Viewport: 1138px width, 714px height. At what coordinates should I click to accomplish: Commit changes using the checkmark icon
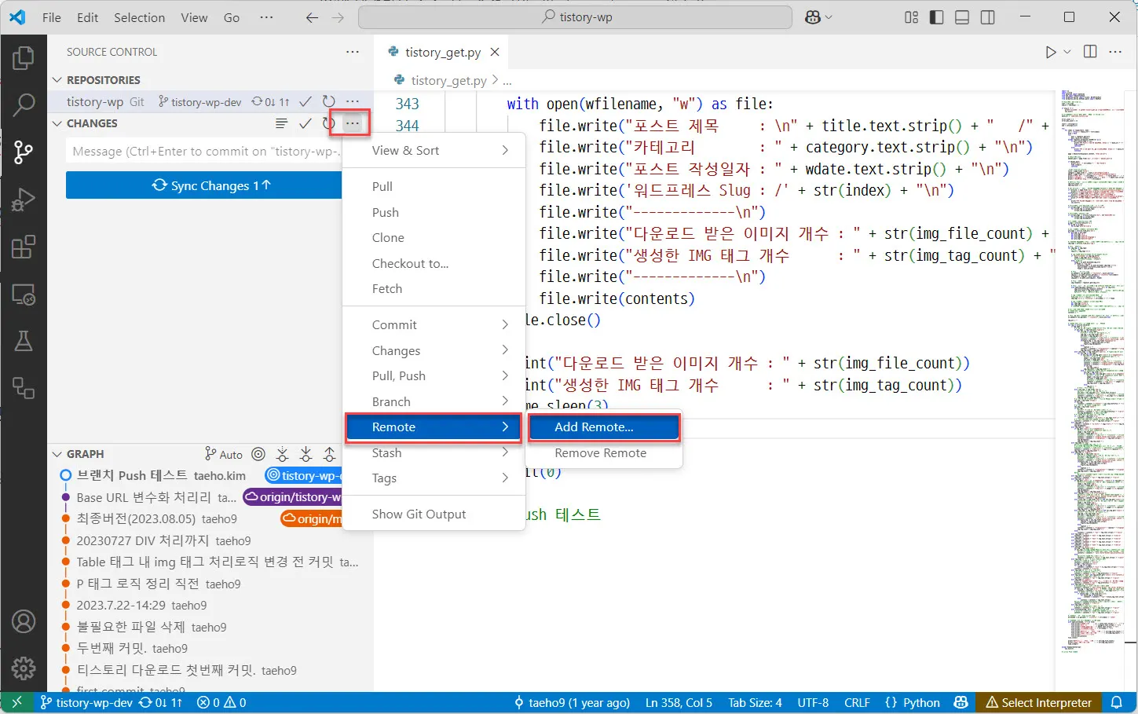coord(306,123)
